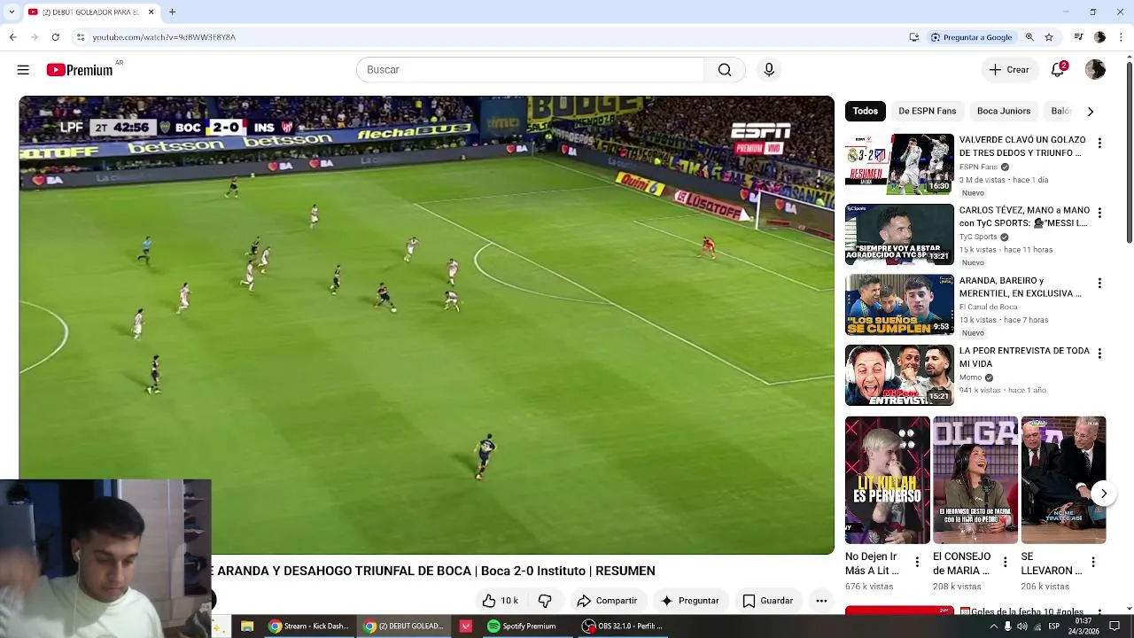This screenshot has height=638, width=1134.
Task: Click the install app icon in address bar
Action: point(914,37)
